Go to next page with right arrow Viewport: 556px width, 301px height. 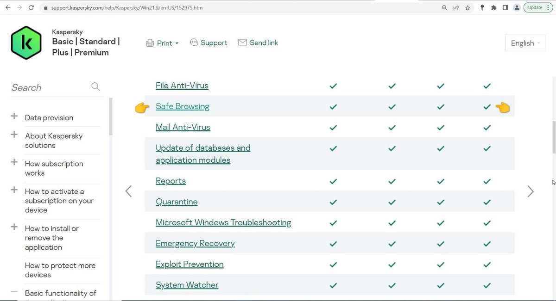point(531,191)
